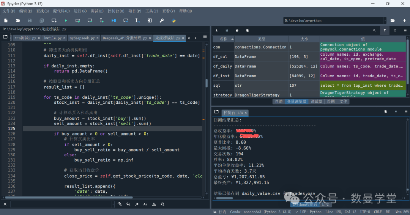Browse working directory folder icon
The height and width of the screenshot is (215, 410).
393,20
